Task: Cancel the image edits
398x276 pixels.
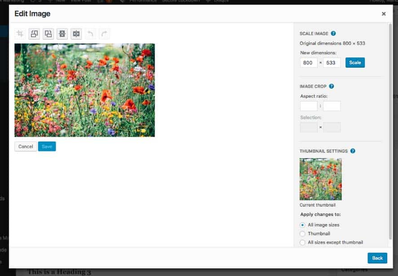Action: (26, 147)
